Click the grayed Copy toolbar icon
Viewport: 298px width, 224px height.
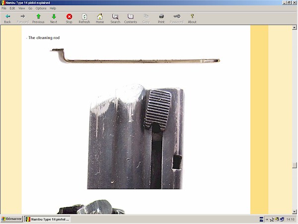(146, 16)
